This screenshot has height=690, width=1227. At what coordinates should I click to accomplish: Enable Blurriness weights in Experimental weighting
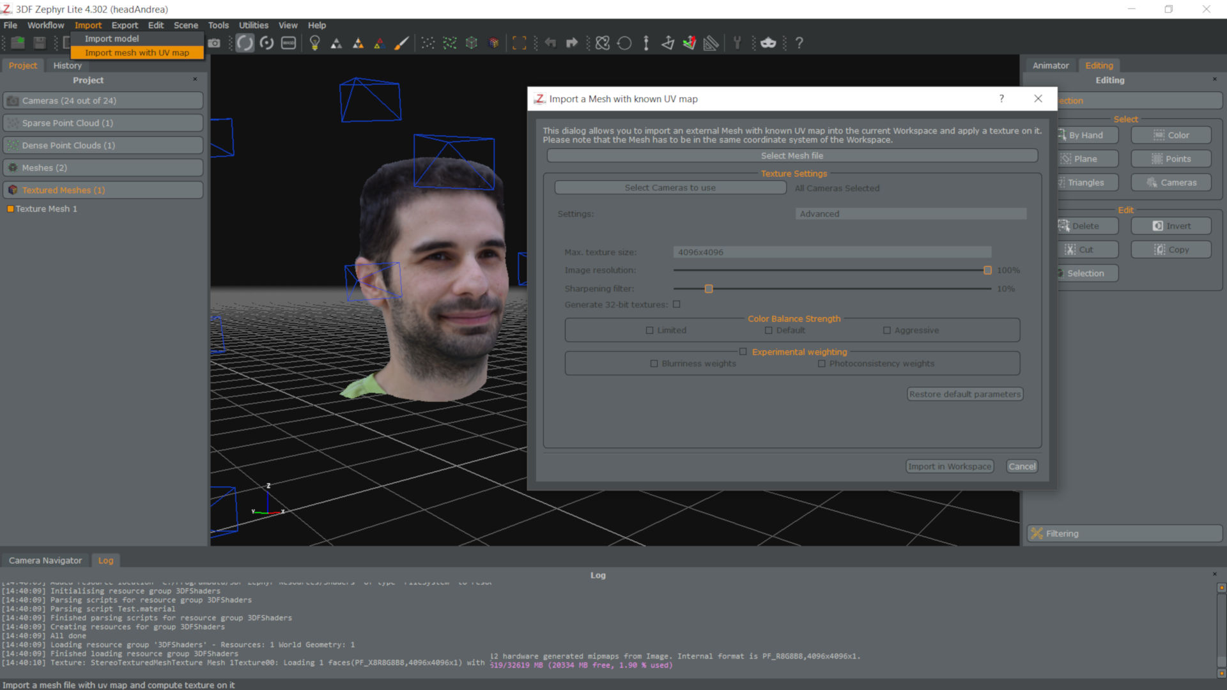tap(654, 363)
